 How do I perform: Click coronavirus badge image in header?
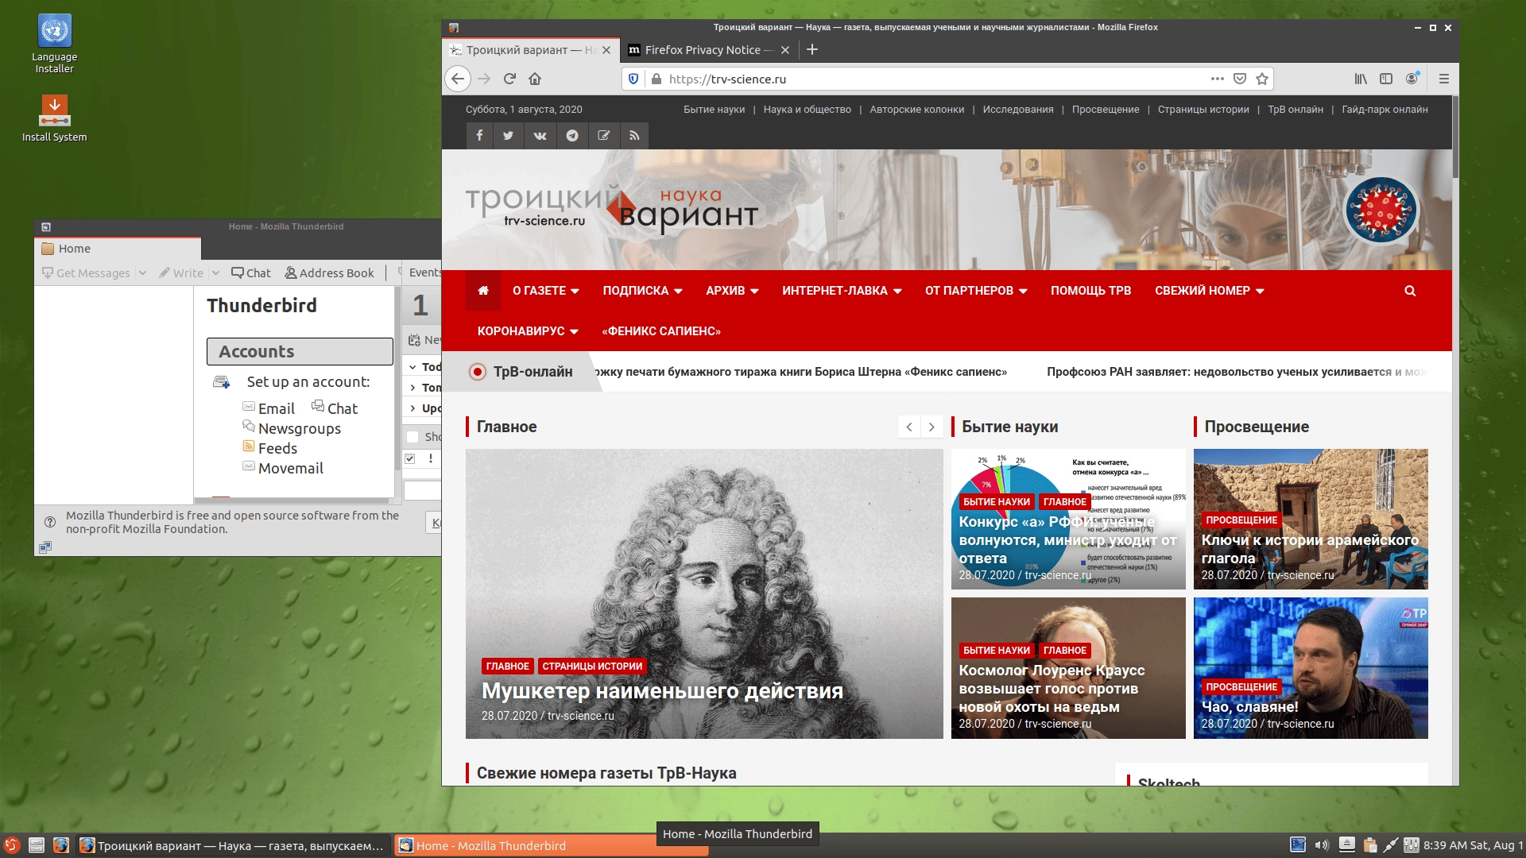pos(1381,211)
